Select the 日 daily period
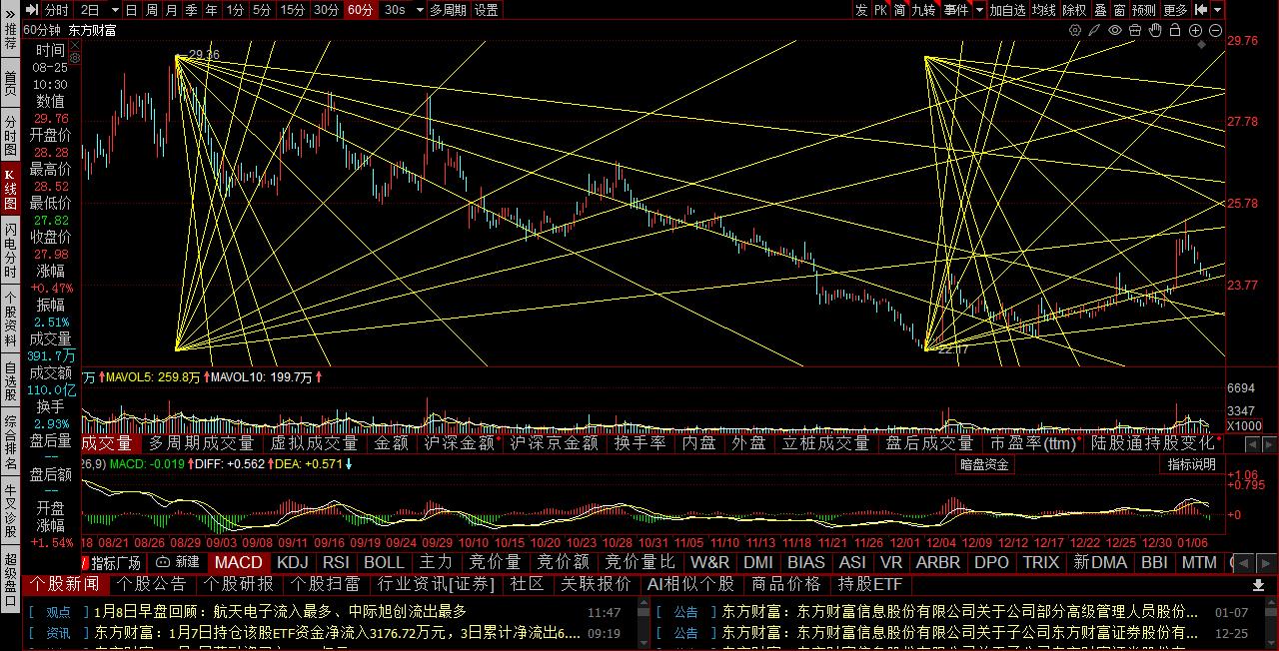This screenshot has width=1279, height=651. pos(132,10)
